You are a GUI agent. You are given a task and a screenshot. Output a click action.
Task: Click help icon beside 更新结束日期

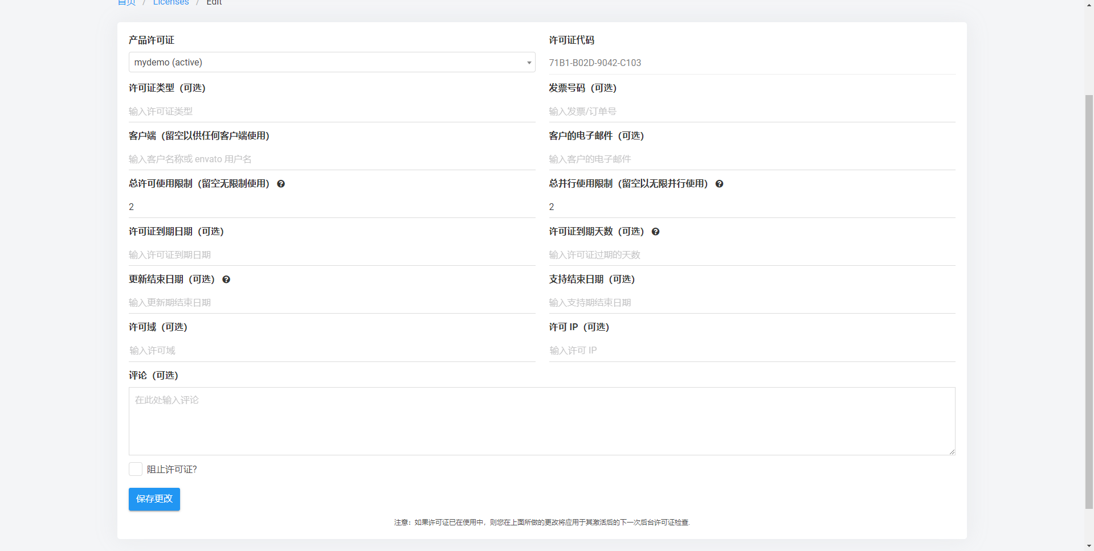click(x=226, y=279)
